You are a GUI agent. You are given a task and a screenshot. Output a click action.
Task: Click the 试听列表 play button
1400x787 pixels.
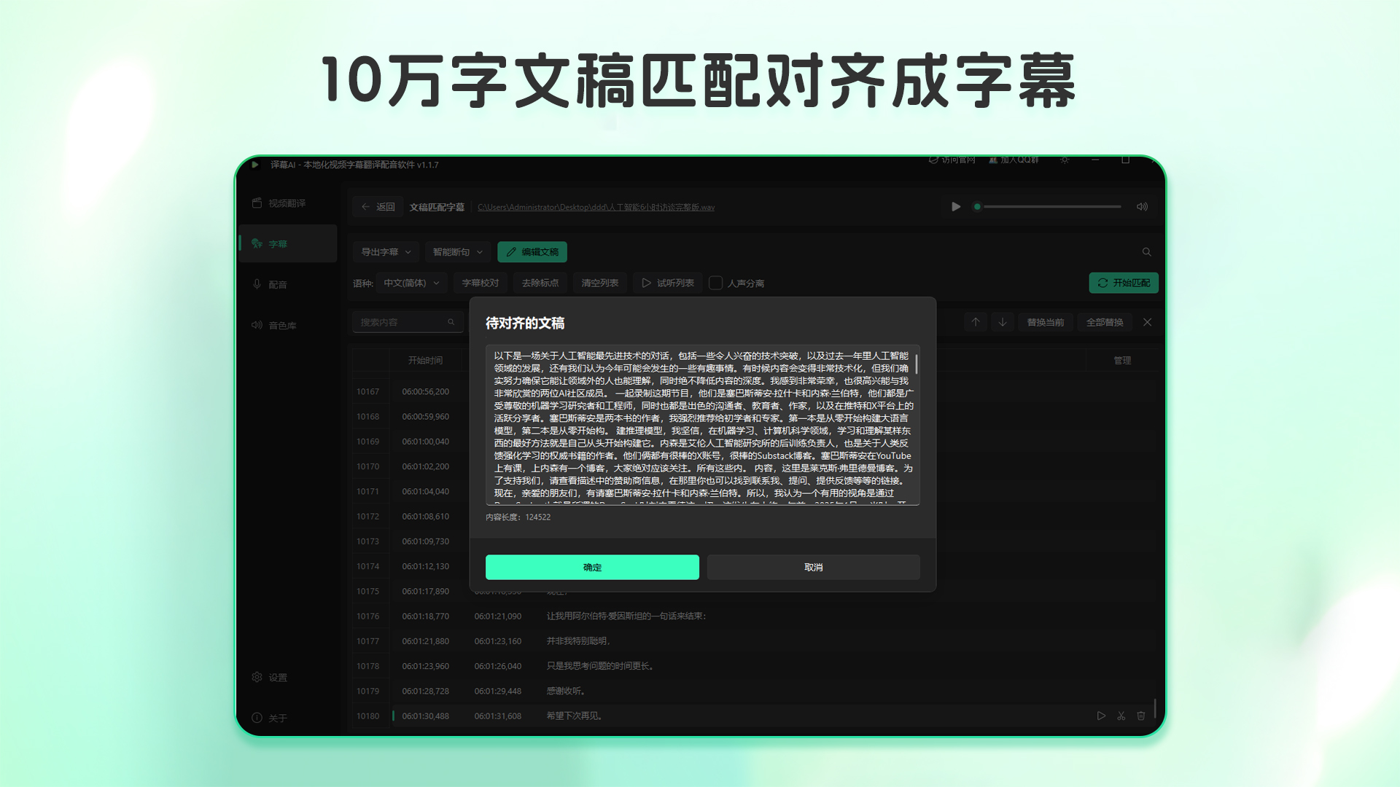pos(668,283)
